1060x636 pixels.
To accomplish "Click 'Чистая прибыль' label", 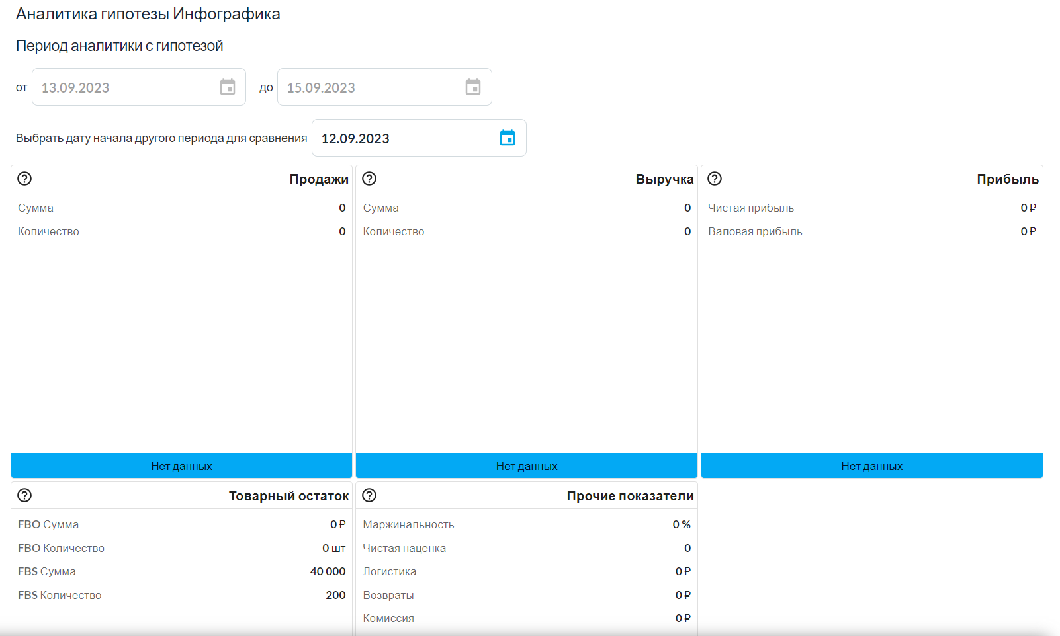I will coord(751,208).
